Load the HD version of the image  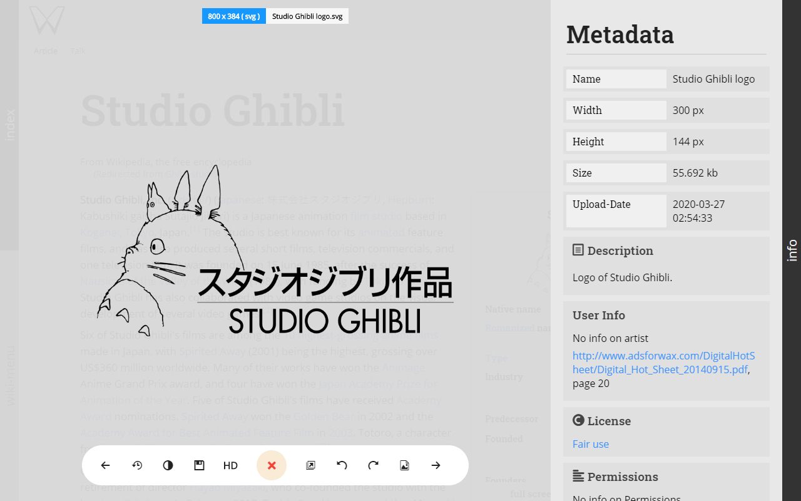pyautogui.click(x=230, y=465)
